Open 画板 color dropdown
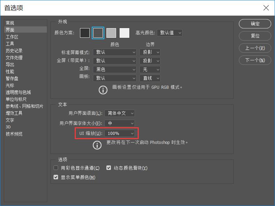Image resolution: width=275 pixels, height=206 pixels. coord(115,78)
